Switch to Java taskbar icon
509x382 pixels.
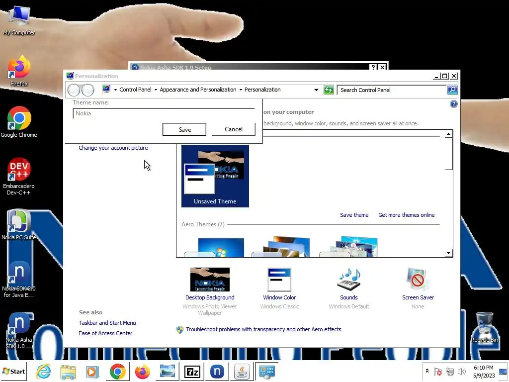pos(242,371)
